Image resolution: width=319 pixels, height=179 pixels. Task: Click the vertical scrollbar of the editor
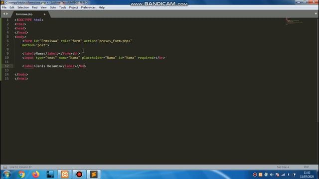coord(318,70)
